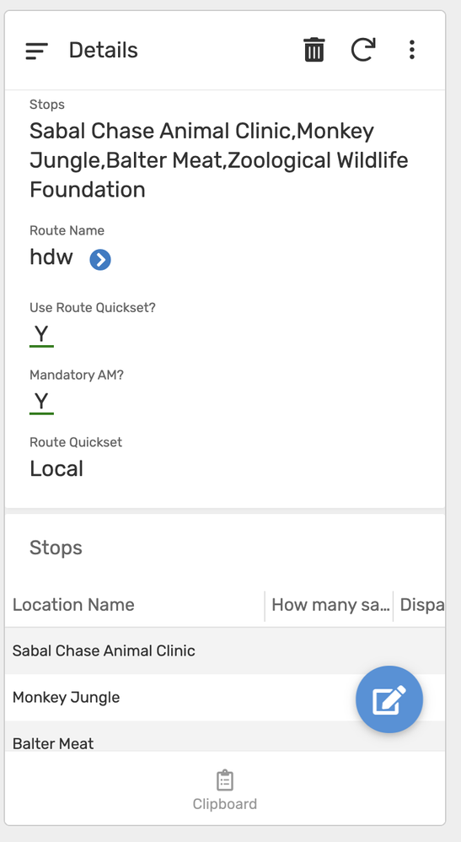Open the Monkey Jungle stop row
This screenshot has width=461, height=842.
tap(225, 698)
